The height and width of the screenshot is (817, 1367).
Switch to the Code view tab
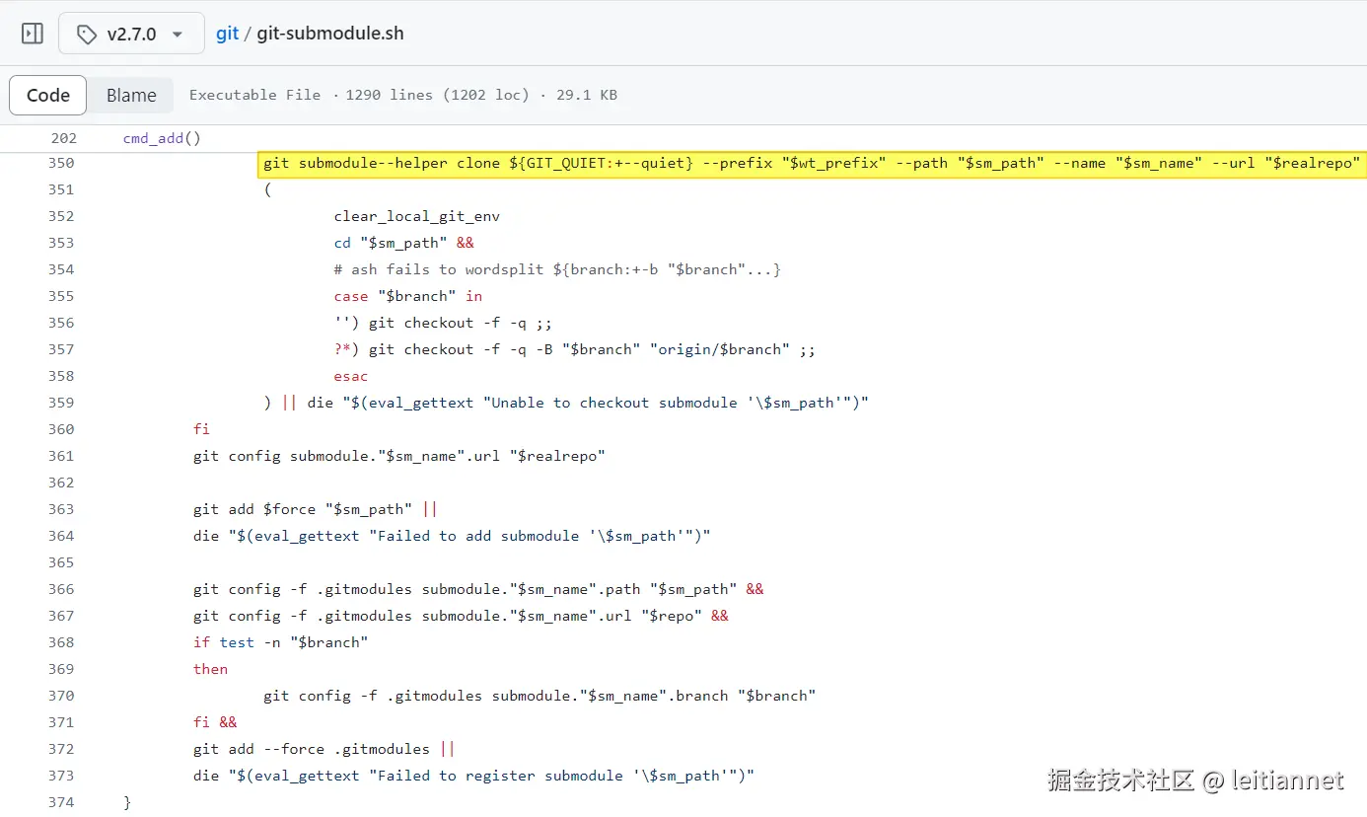(48, 96)
